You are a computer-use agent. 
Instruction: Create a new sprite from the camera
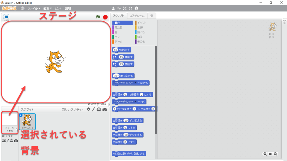pyautogui.click(x=105, y=110)
